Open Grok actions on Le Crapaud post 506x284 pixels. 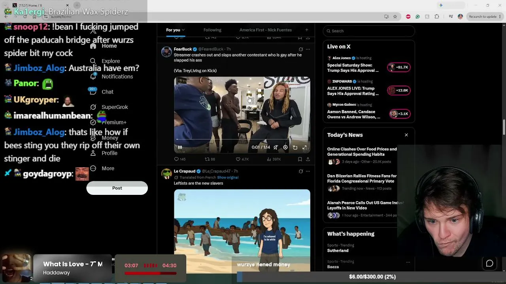point(301,172)
